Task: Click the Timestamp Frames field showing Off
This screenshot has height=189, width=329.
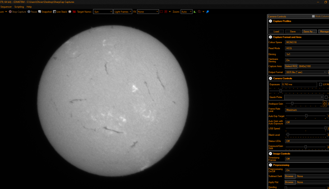Action: click(x=307, y=159)
